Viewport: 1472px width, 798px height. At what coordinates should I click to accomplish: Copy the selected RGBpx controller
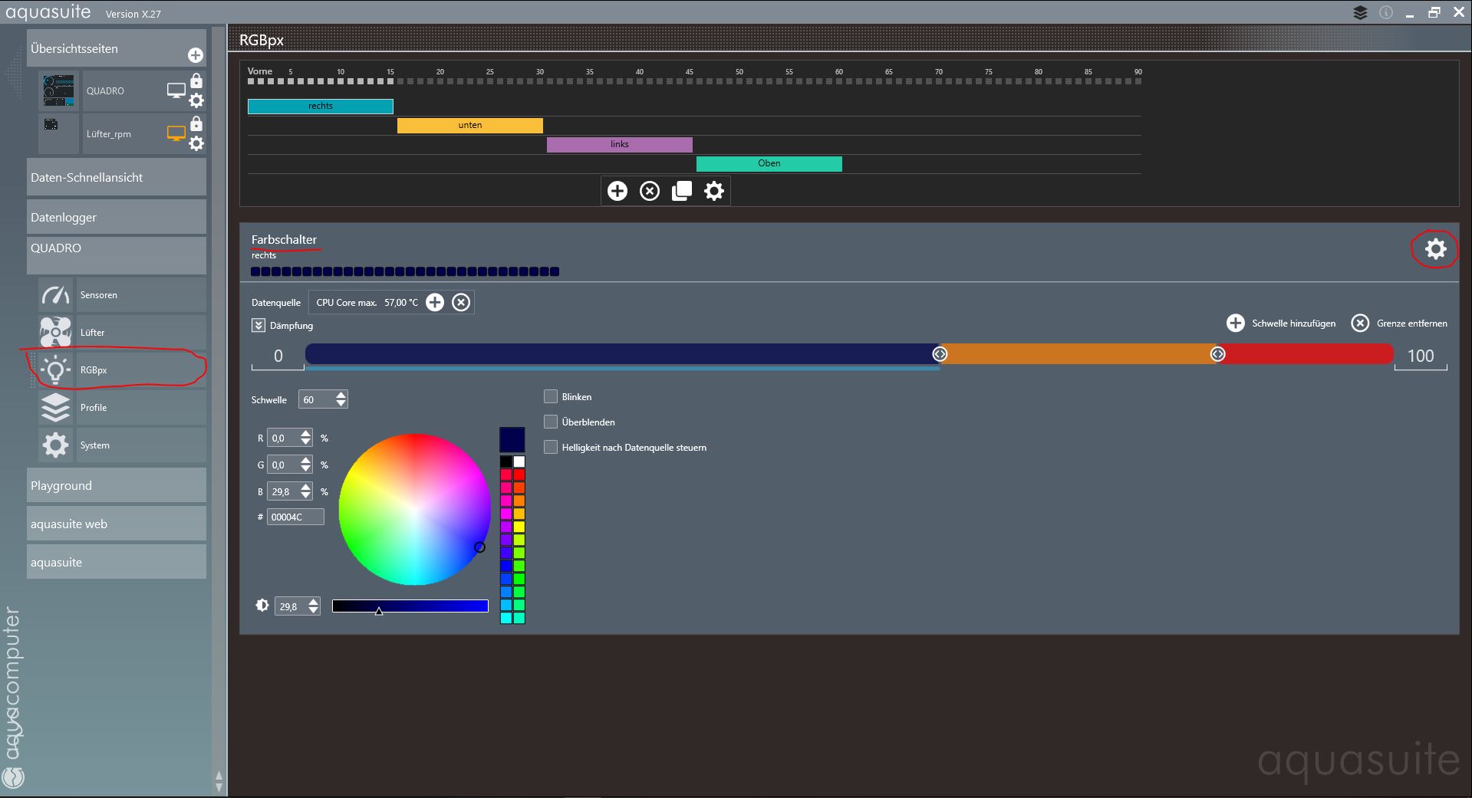click(682, 191)
